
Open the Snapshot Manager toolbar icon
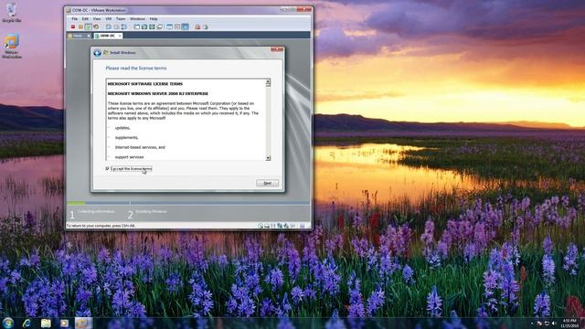123,27
